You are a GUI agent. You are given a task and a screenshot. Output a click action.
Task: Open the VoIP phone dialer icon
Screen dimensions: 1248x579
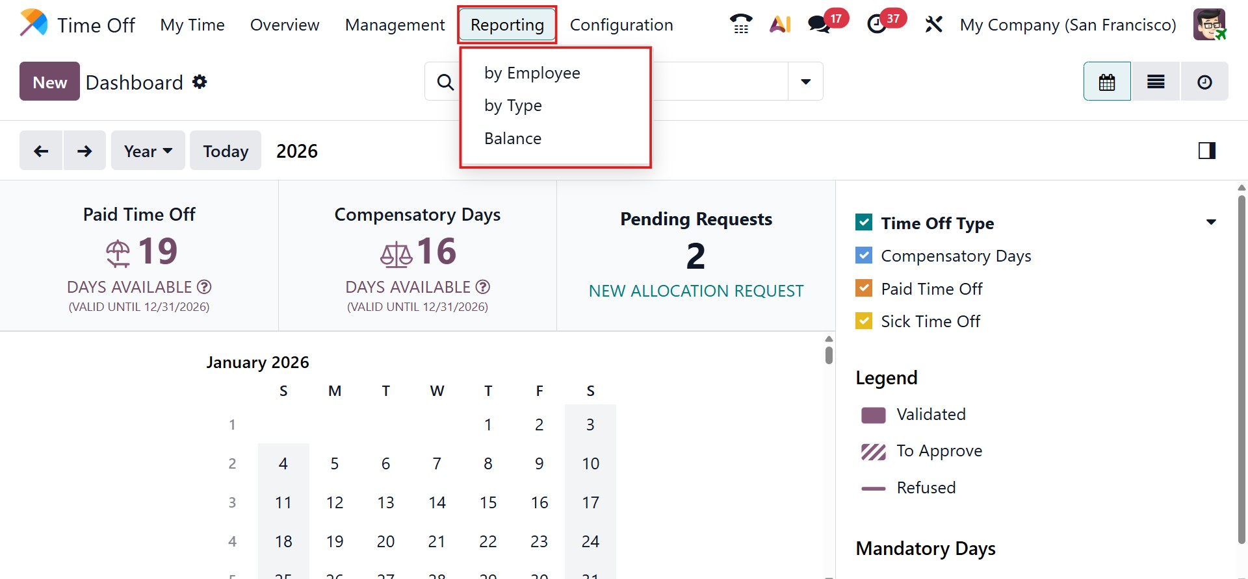741,25
